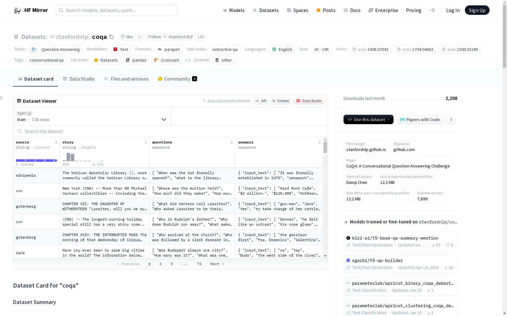The image size is (507, 316).
Task: Click the Question Answering task tag
Action: [x=56, y=49]
